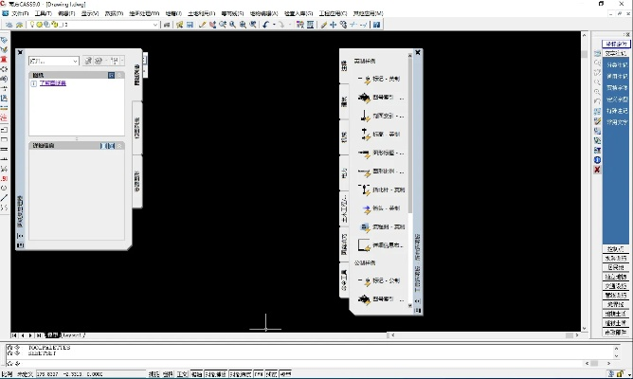This screenshot has height=379, width=633.
Task: Switch to the Layout1 tab
Action: point(72,335)
